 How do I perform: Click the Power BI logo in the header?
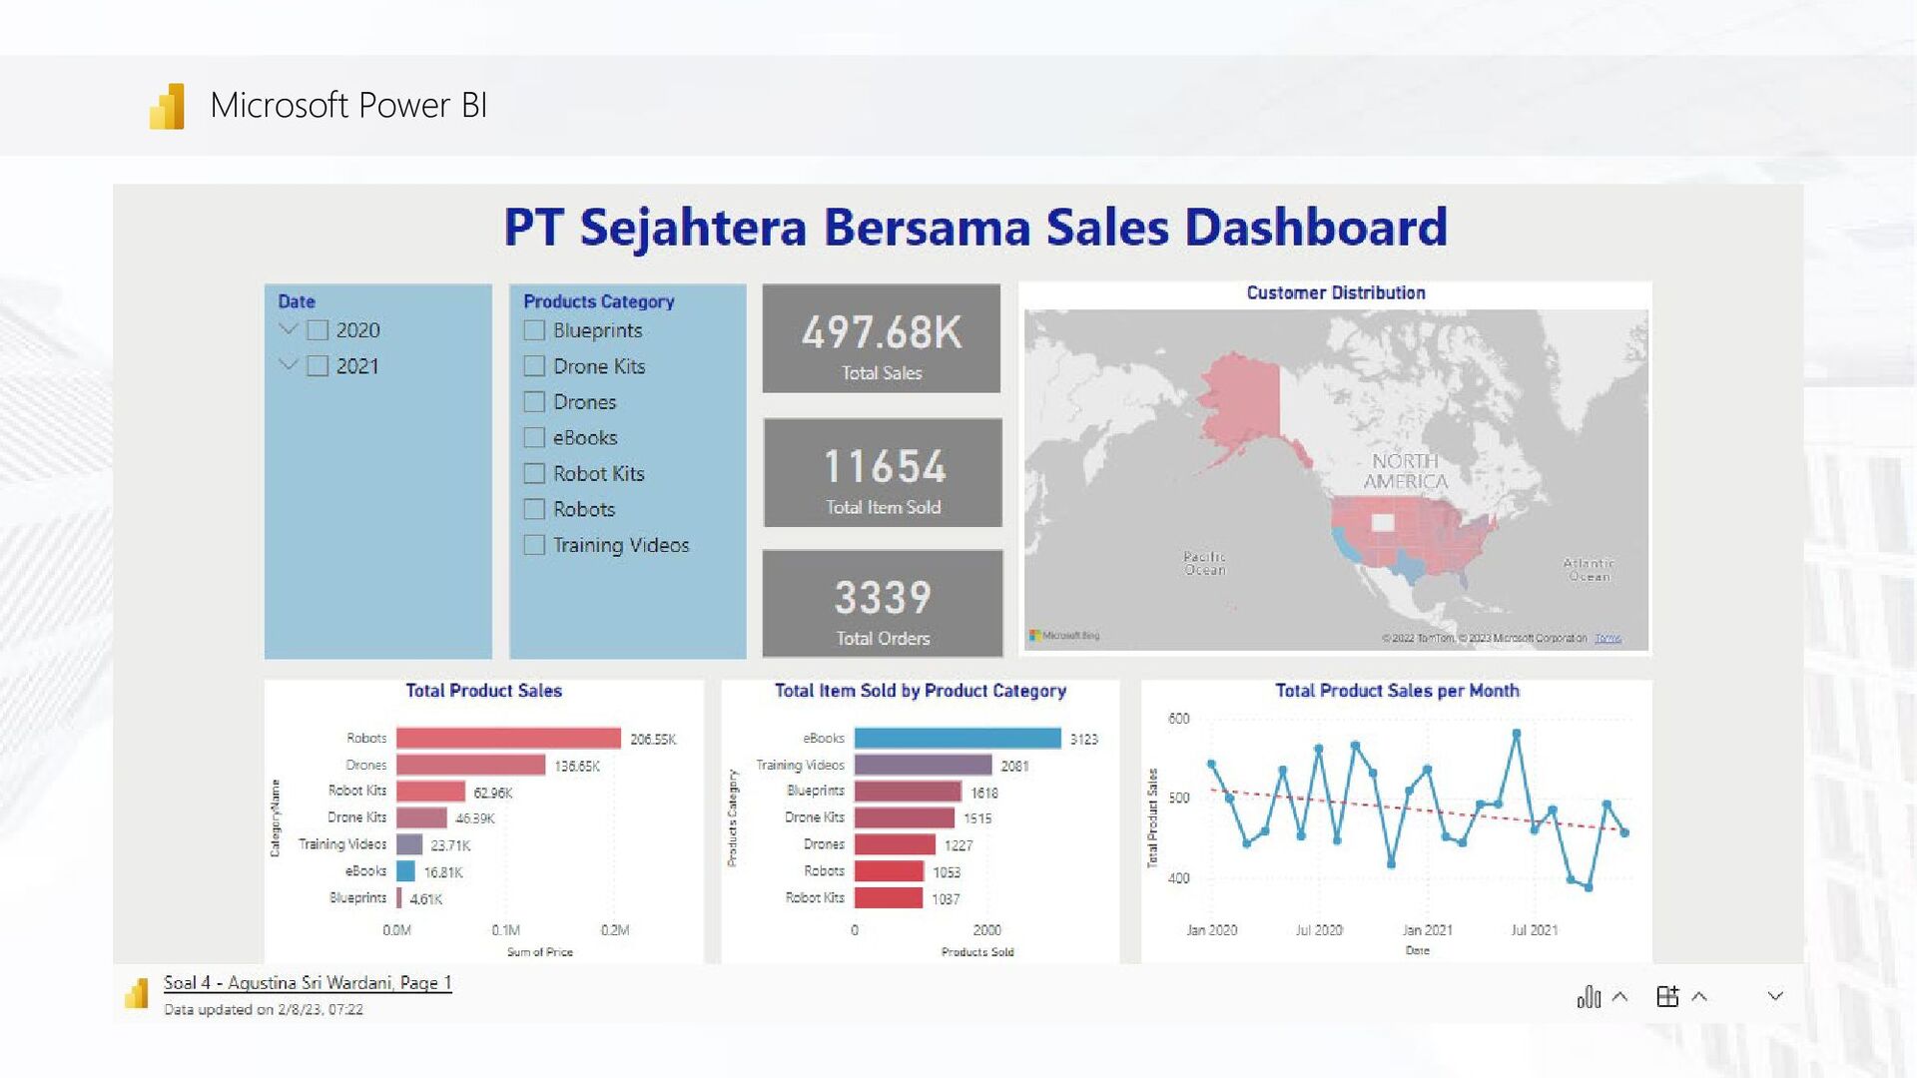click(x=167, y=105)
